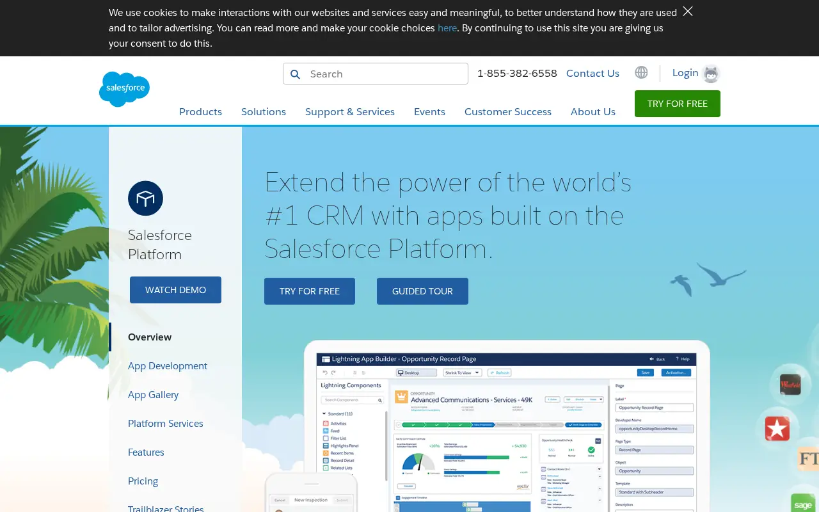The width and height of the screenshot is (819, 512).
Task: Click the green TRY FOR FREE button
Action: click(678, 104)
